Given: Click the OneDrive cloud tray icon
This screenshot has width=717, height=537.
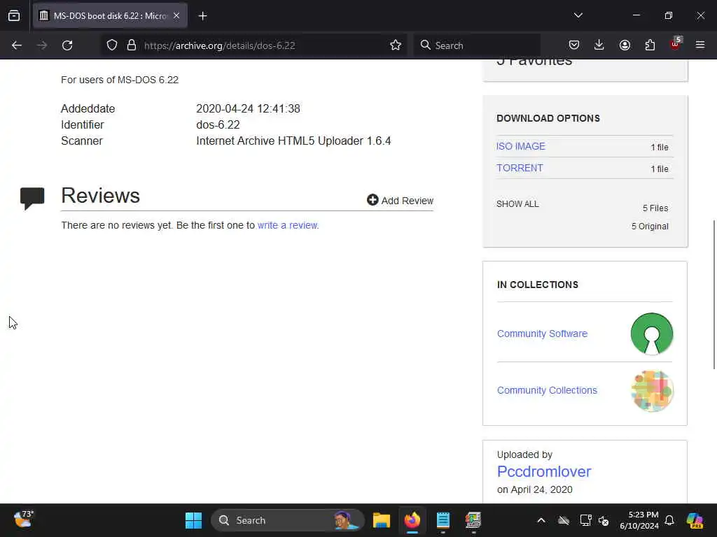Looking at the screenshot, I should [564, 520].
